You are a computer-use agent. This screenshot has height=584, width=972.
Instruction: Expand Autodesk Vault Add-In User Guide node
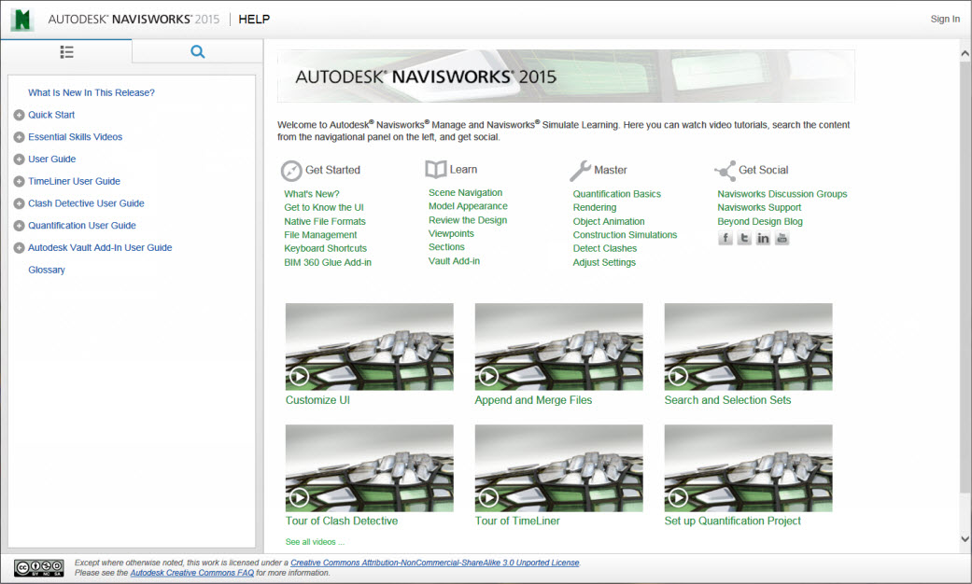pos(20,248)
